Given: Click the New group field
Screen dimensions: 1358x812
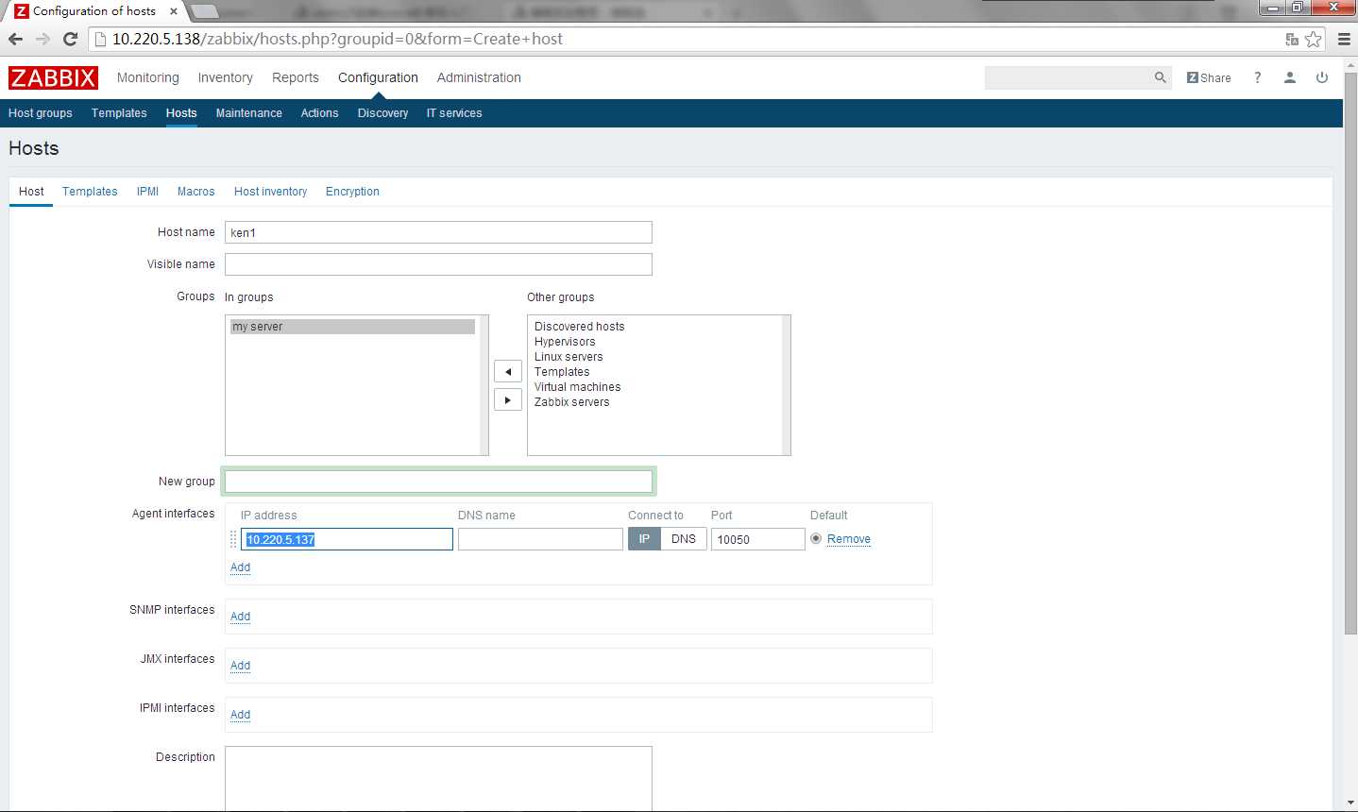Looking at the screenshot, I should (x=438, y=482).
